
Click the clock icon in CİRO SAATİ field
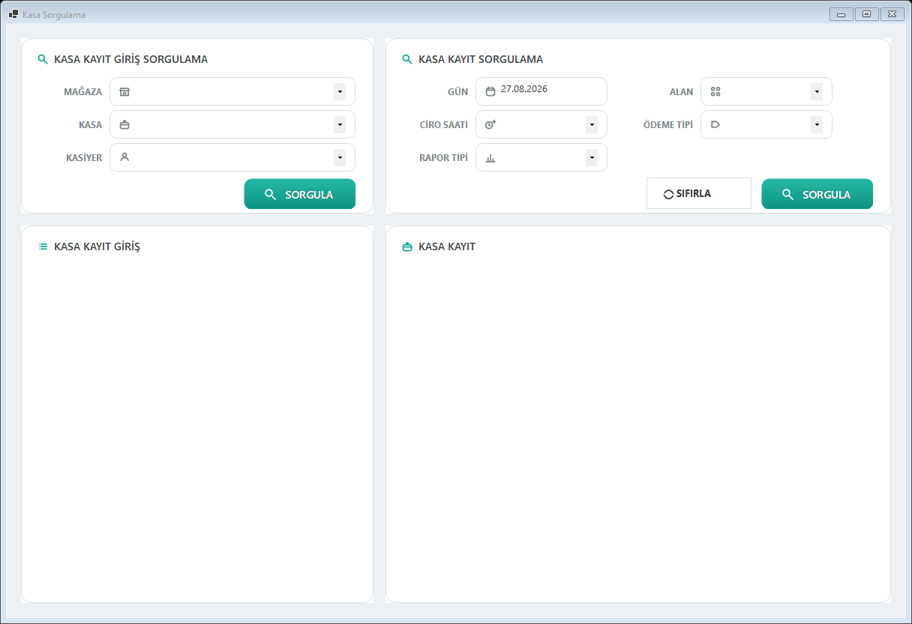[x=490, y=124]
